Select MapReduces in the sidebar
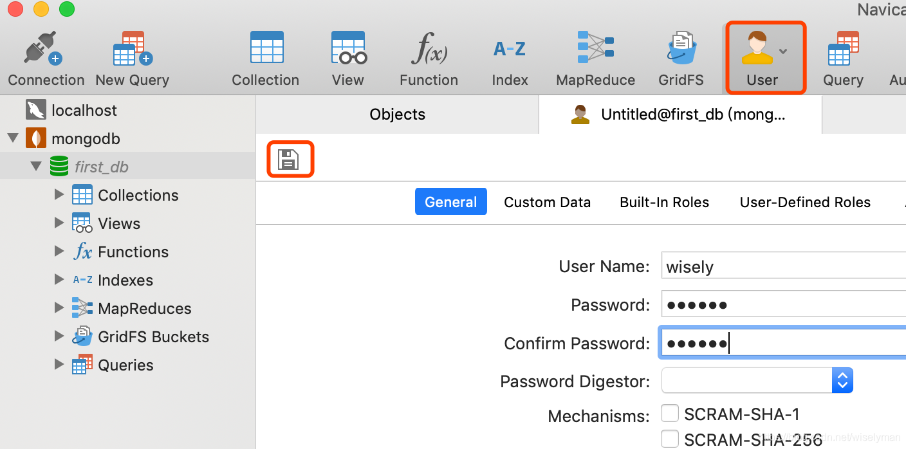906x449 pixels. pyautogui.click(x=145, y=308)
